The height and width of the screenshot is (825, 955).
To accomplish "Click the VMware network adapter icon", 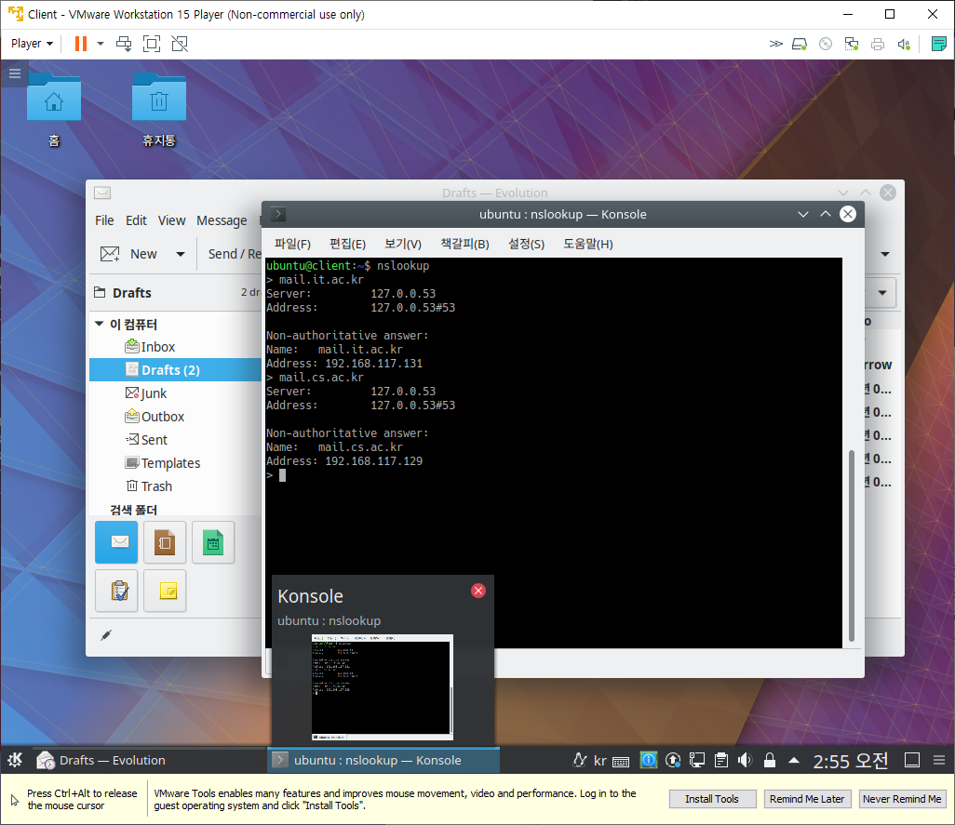I will point(852,44).
